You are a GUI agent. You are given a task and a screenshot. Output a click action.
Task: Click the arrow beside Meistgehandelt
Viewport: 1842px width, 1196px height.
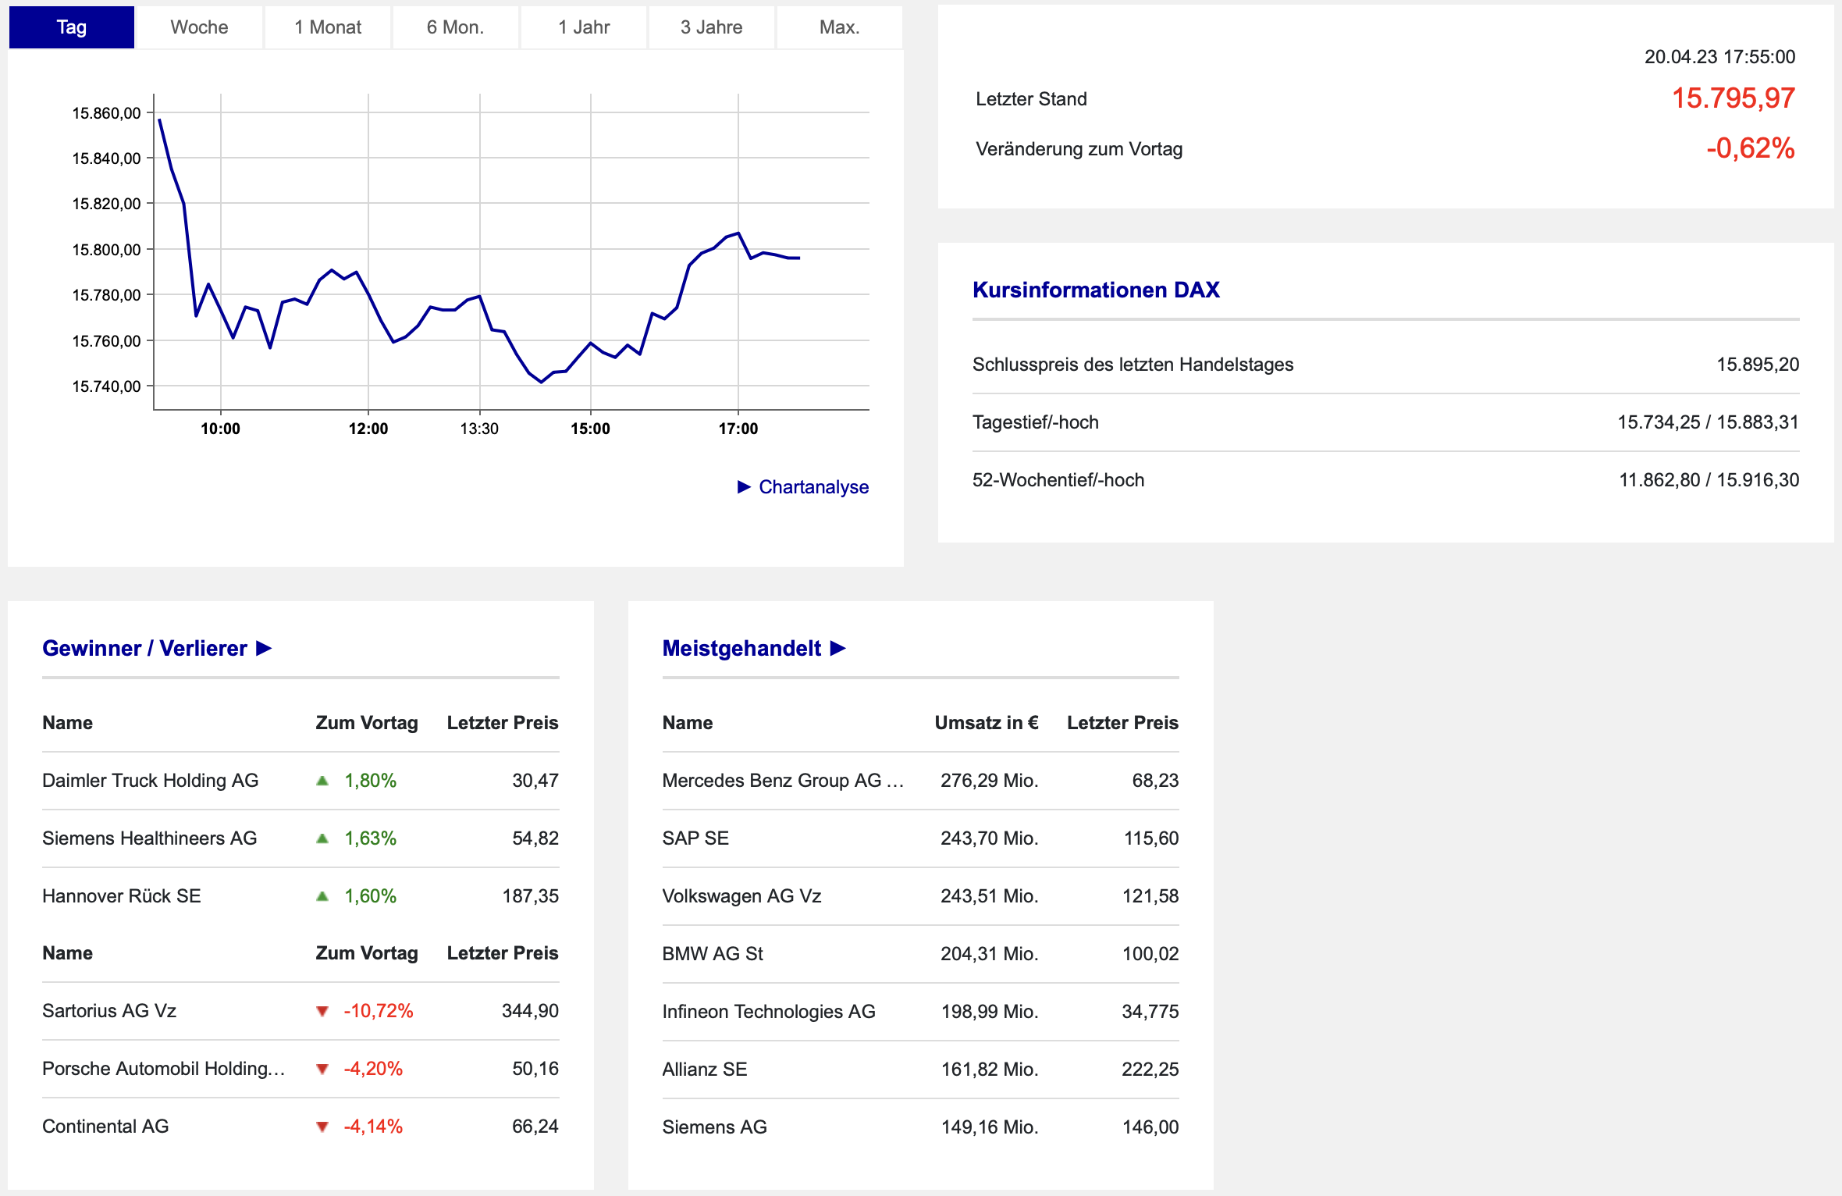pyautogui.click(x=838, y=648)
